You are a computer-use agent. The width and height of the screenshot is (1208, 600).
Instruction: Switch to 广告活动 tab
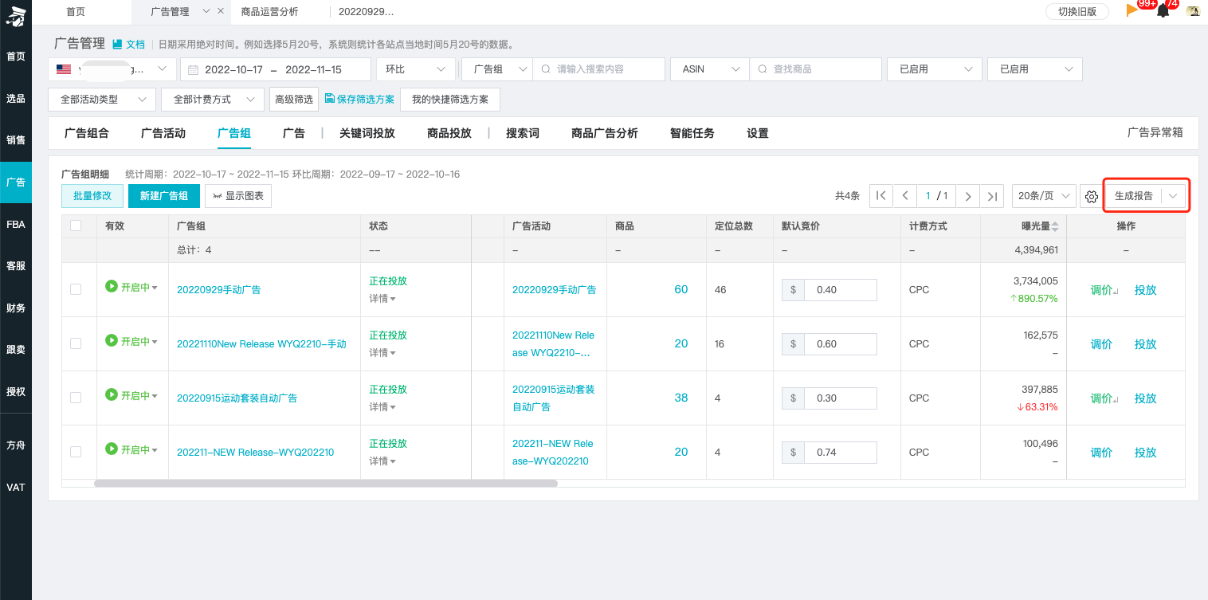163,133
